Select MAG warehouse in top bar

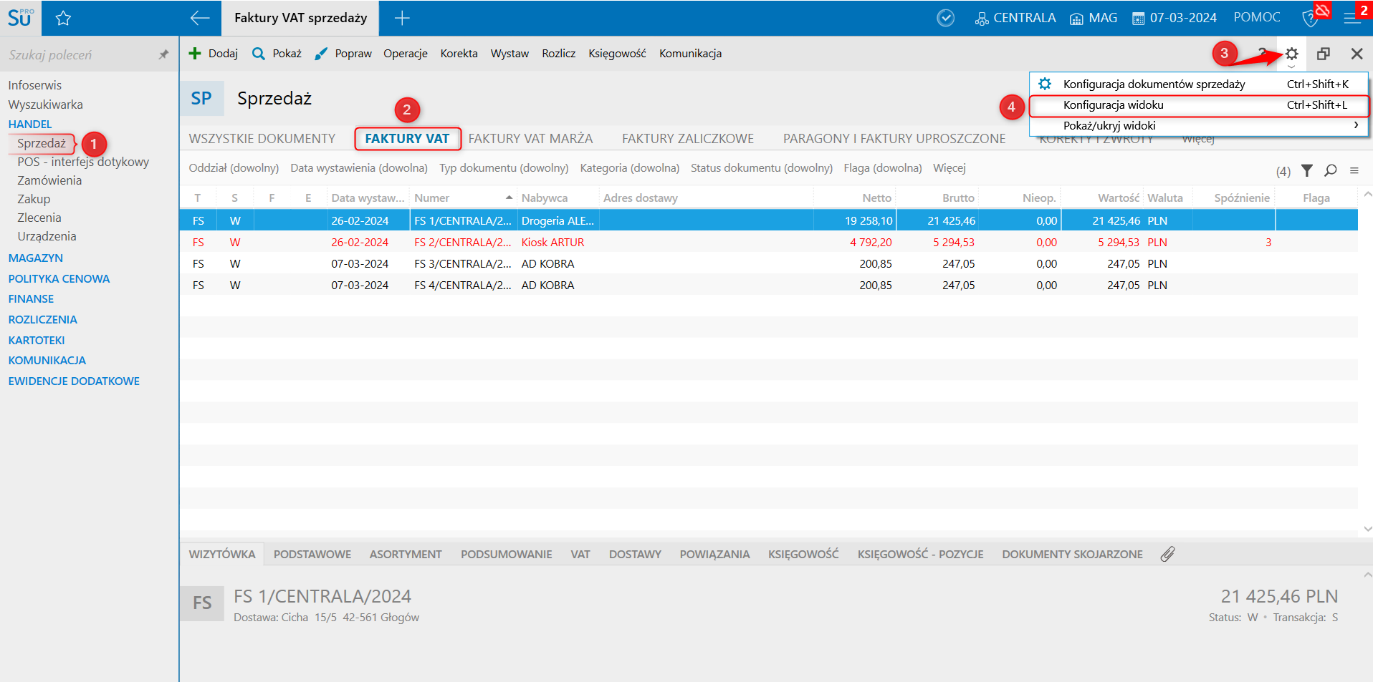tap(1094, 18)
